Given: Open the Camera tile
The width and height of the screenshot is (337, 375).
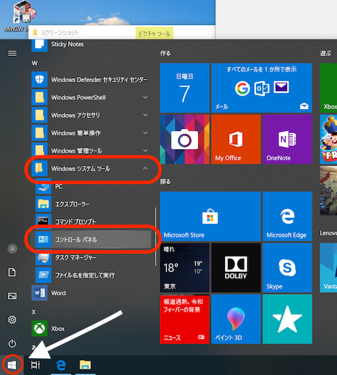Looking at the screenshot, I should pos(185,139).
